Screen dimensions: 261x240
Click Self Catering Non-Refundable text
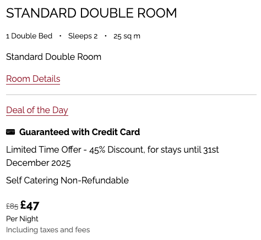tap(67, 181)
